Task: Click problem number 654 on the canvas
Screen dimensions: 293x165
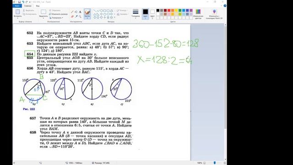Action: tap(30, 54)
